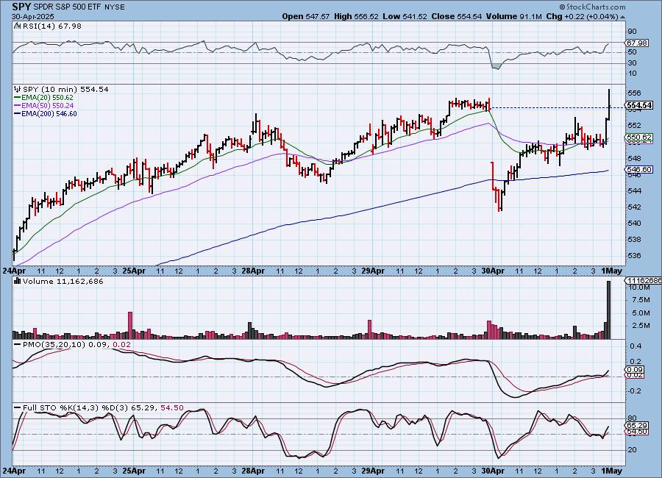The image size is (662, 478).
Task: Click the black line marker before PMO(35,20,10)
Action: pos(18,345)
